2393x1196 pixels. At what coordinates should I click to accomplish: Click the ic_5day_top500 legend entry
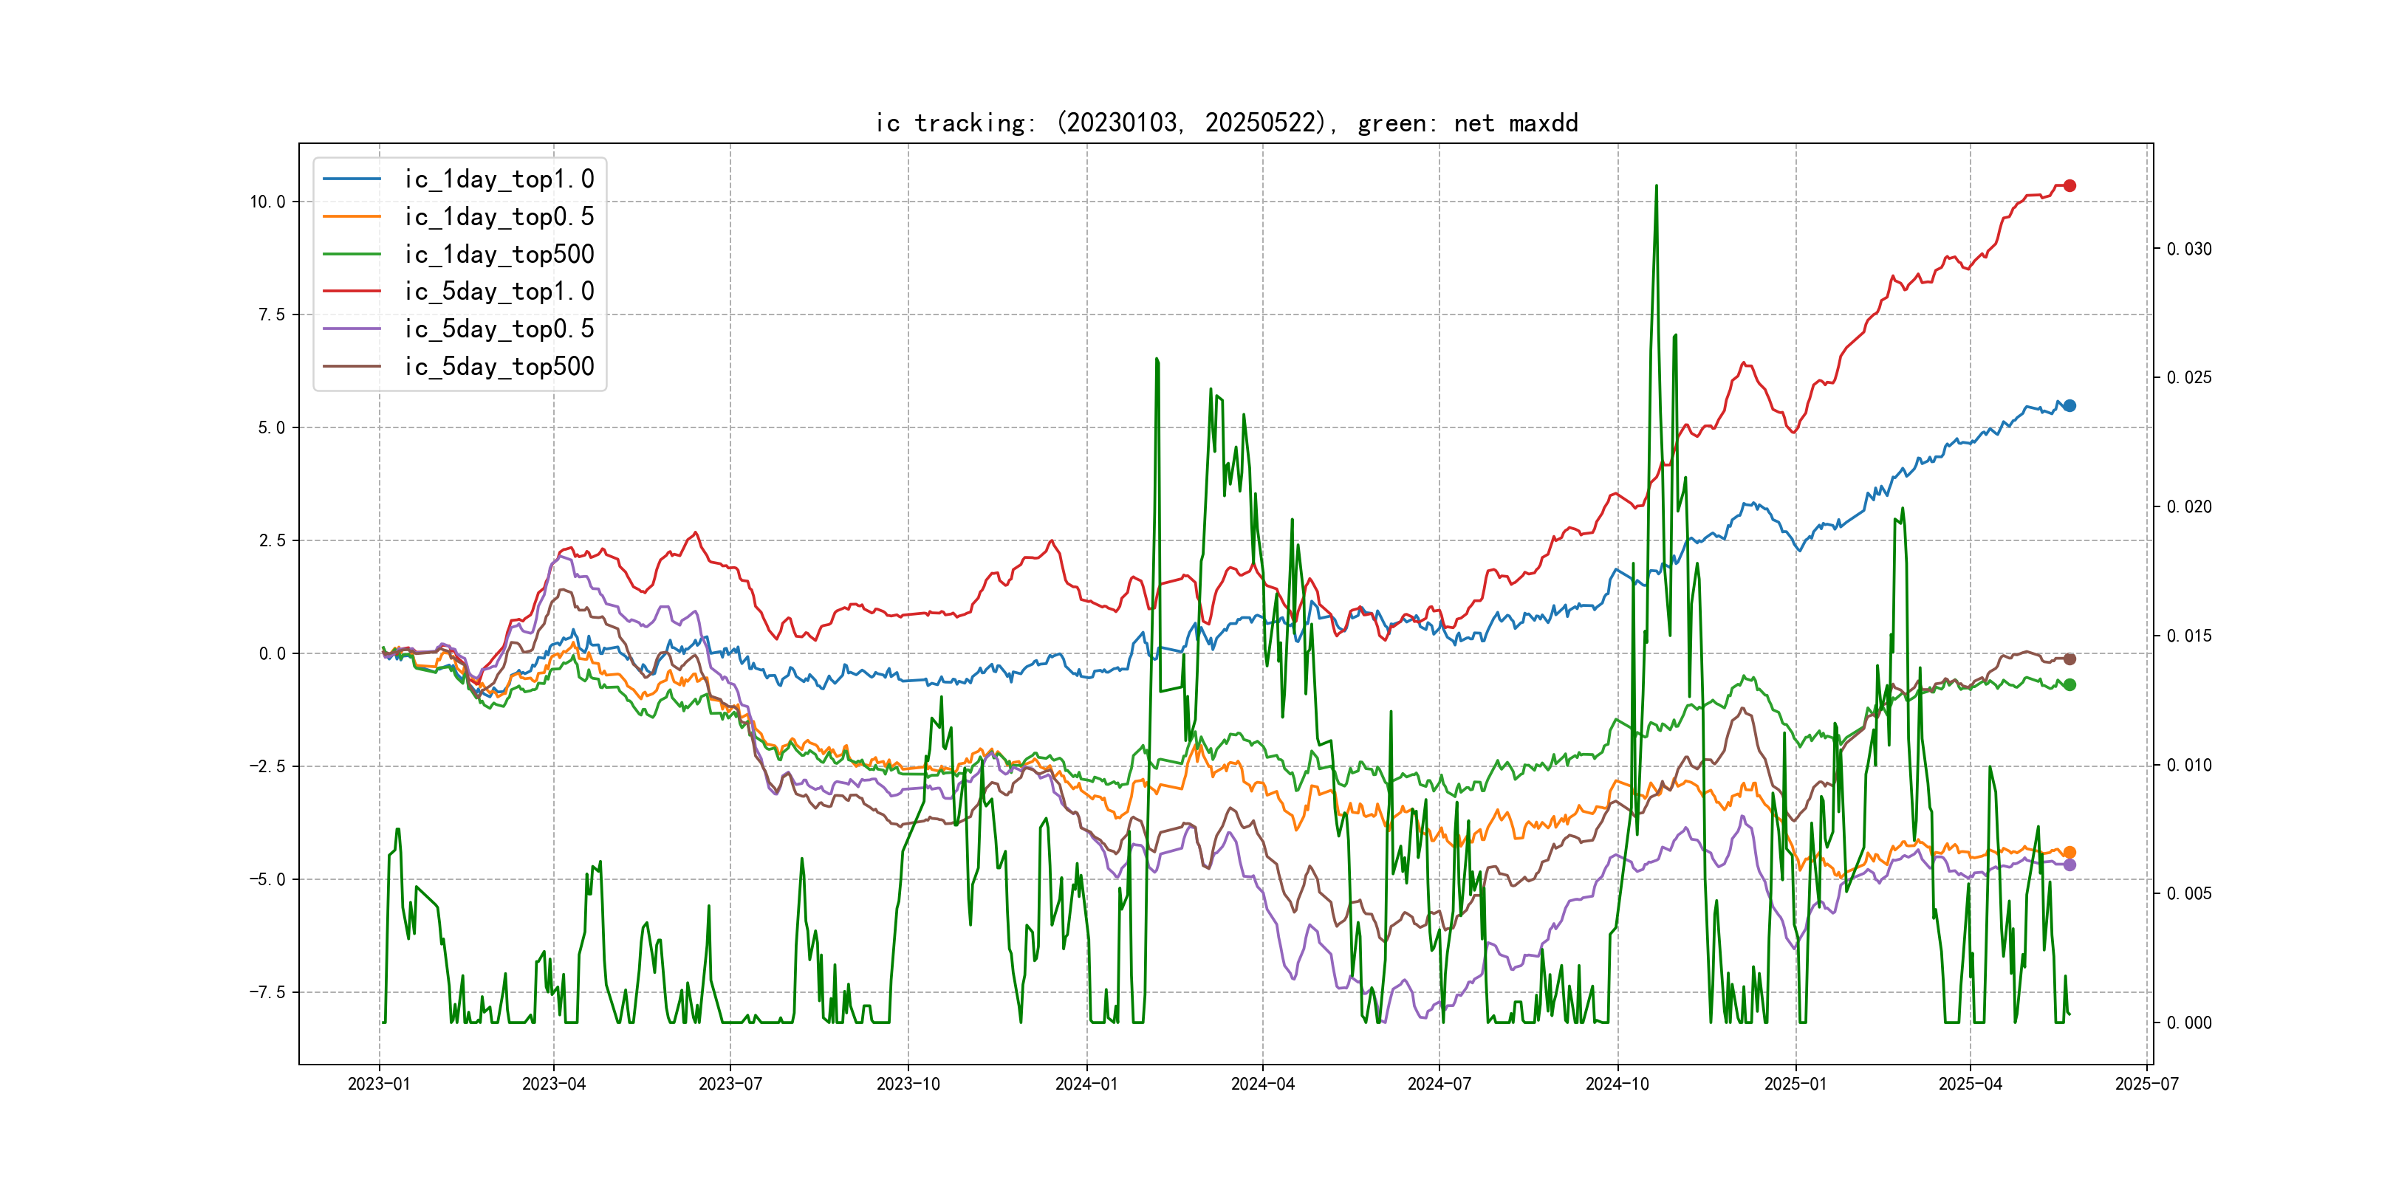(x=499, y=367)
